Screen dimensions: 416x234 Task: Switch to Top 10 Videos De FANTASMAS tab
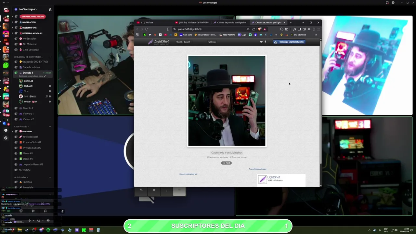click(x=192, y=22)
